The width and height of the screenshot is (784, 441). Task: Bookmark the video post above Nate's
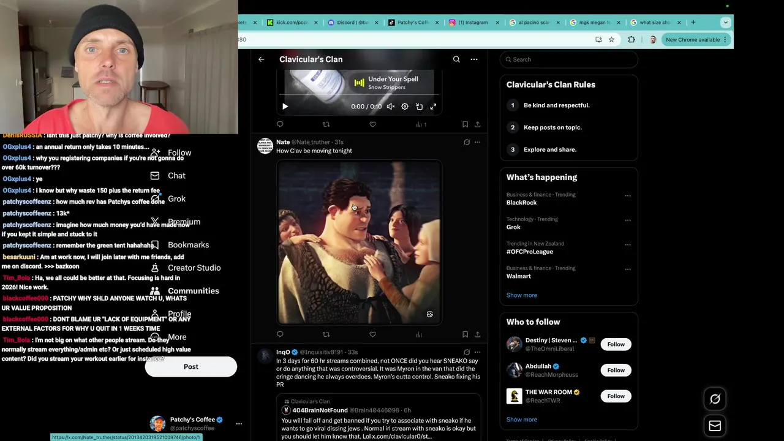pos(465,124)
